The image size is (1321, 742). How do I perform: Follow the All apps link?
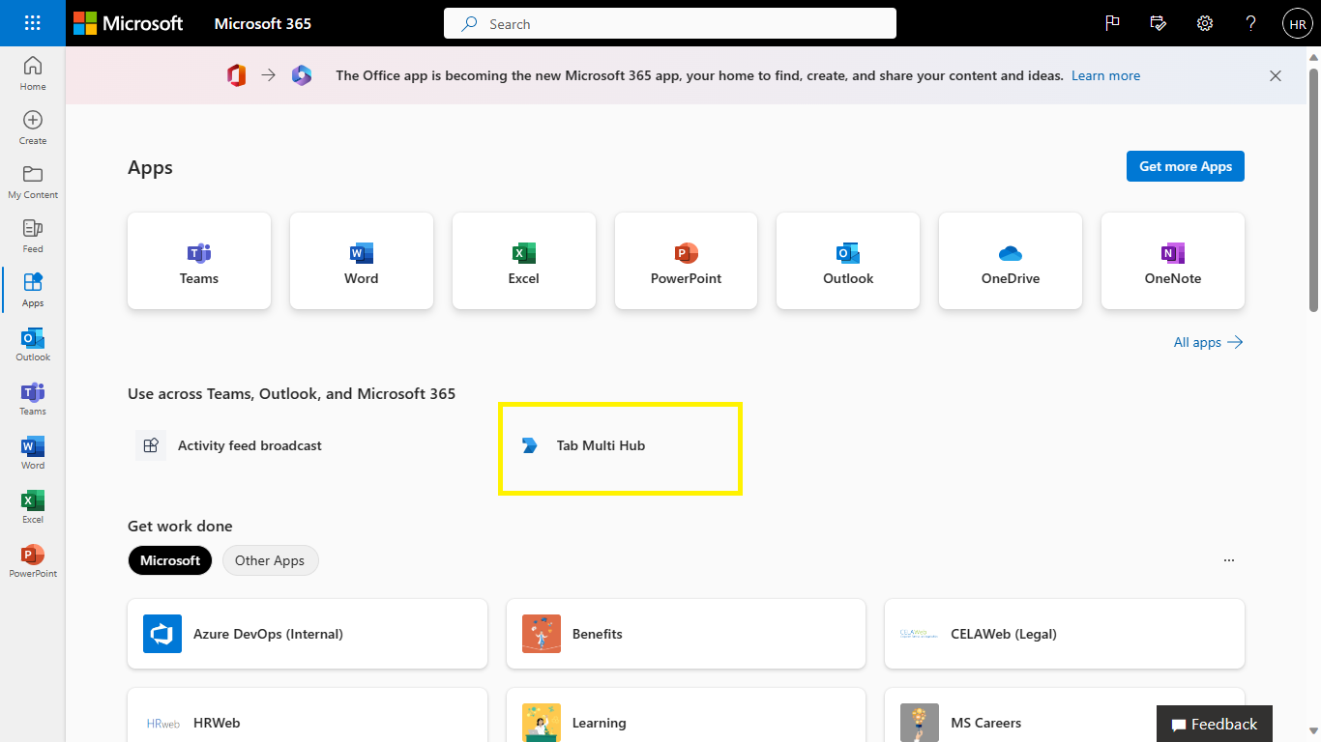pyautogui.click(x=1208, y=342)
